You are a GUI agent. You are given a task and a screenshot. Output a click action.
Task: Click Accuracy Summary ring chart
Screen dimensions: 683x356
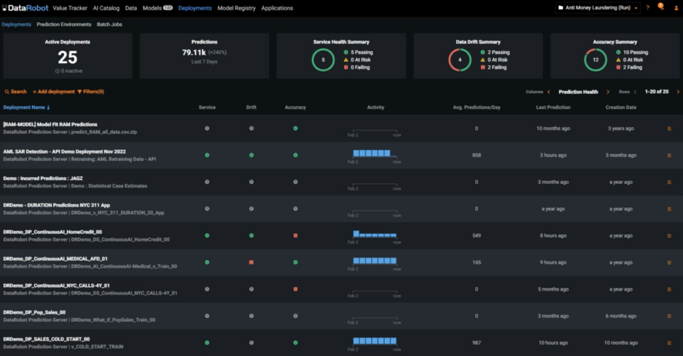click(x=596, y=59)
